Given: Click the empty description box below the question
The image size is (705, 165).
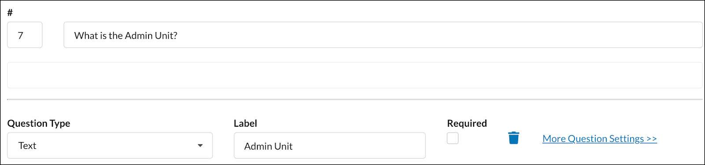Looking at the screenshot, I should [x=355, y=75].
